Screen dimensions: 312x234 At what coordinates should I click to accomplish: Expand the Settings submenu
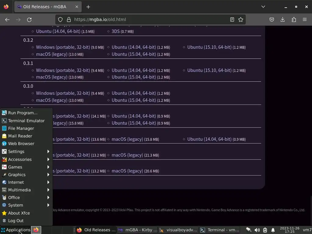pos(26,151)
